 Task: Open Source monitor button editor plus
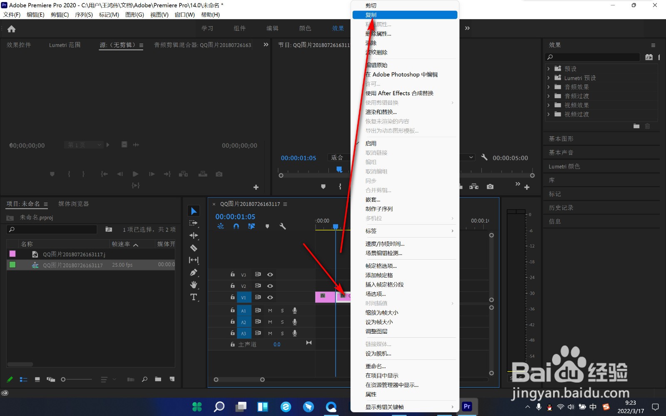256,187
